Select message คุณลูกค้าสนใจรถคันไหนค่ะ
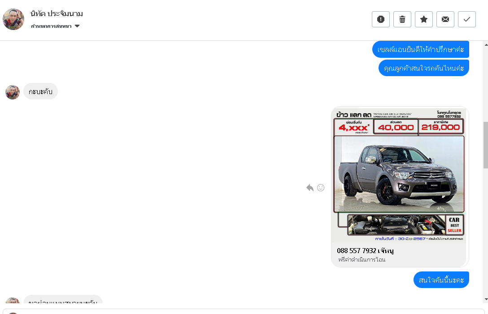 pos(424,68)
